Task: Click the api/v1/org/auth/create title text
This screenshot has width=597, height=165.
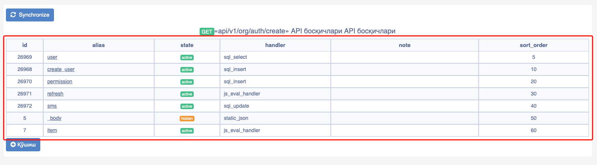Action: click(252, 31)
